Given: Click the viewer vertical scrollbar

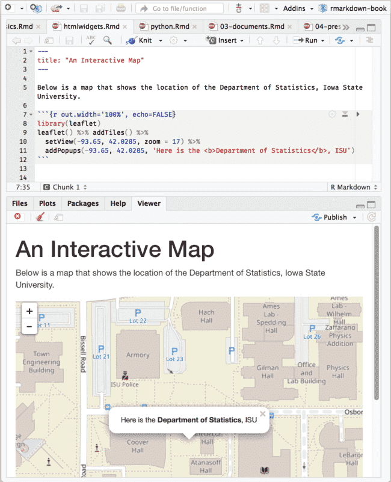Looking at the screenshot, I should [377, 313].
